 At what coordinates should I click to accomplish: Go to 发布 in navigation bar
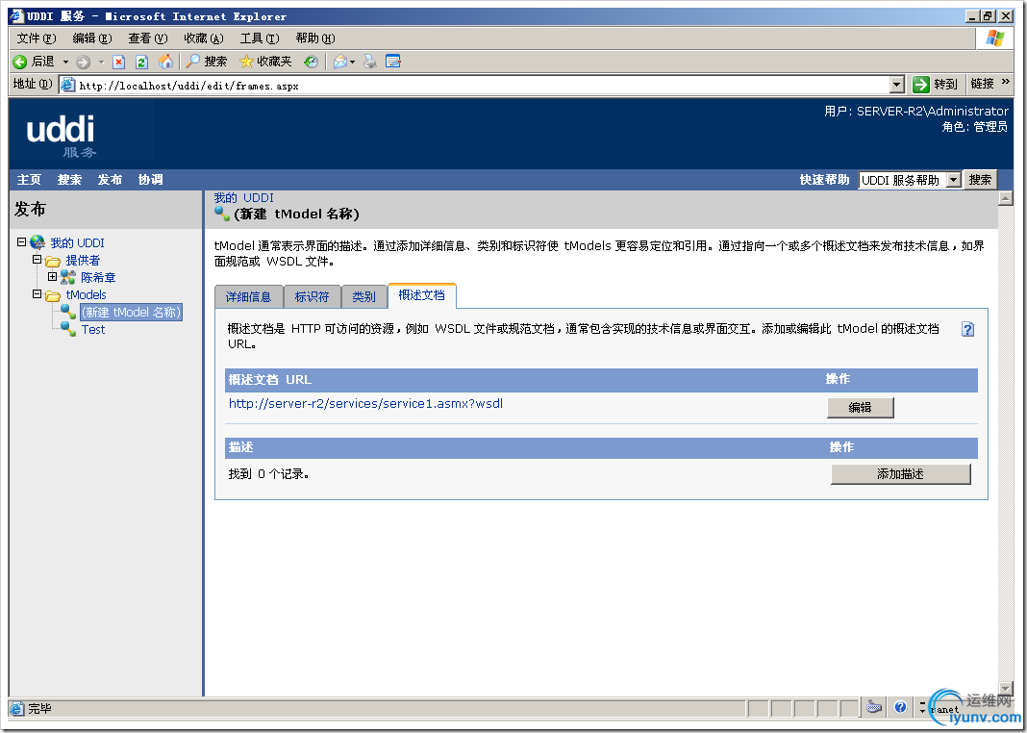[110, 180]
